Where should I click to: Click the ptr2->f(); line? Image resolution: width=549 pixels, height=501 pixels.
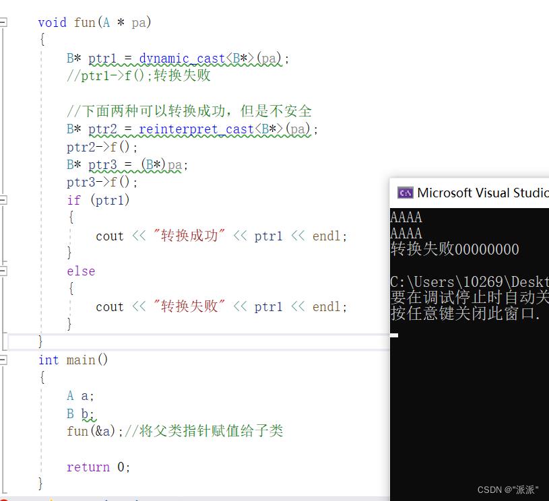point(102,147)
